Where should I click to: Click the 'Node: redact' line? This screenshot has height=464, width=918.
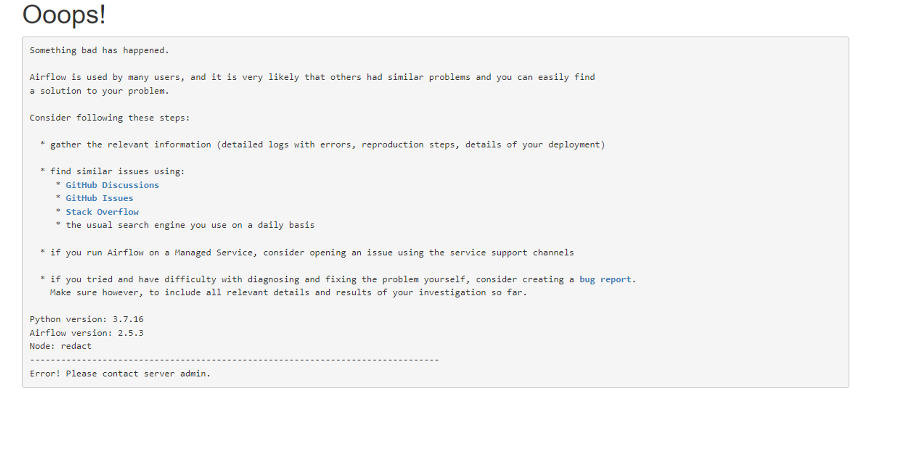pyautogui.click(x=61, y=346)
